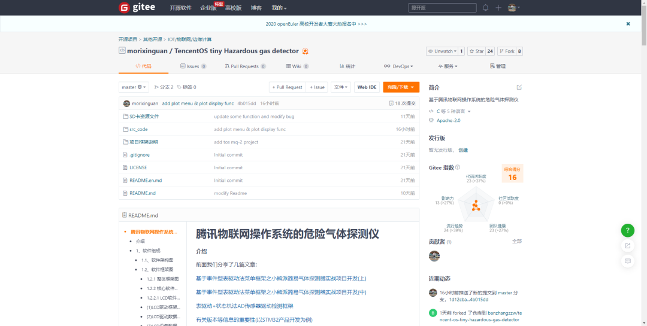Open the SD卡资源文件 folder

point(144,117)
